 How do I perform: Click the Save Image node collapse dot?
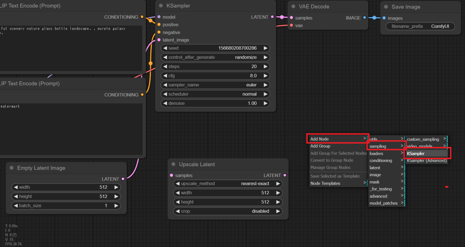click(x=386, y=7)
